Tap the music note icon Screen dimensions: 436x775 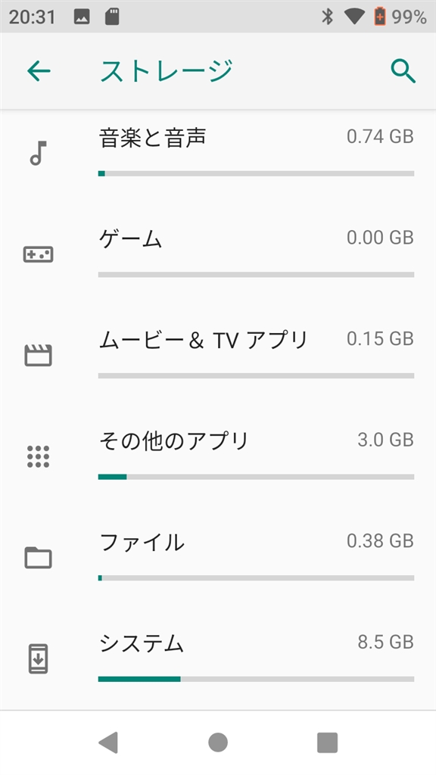coord(38,153)
